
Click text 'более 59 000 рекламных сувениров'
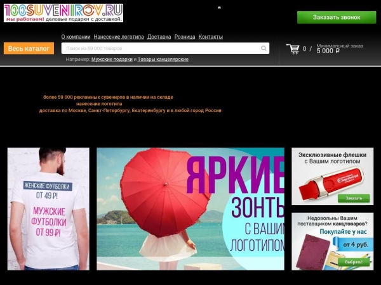click(108, 97)
